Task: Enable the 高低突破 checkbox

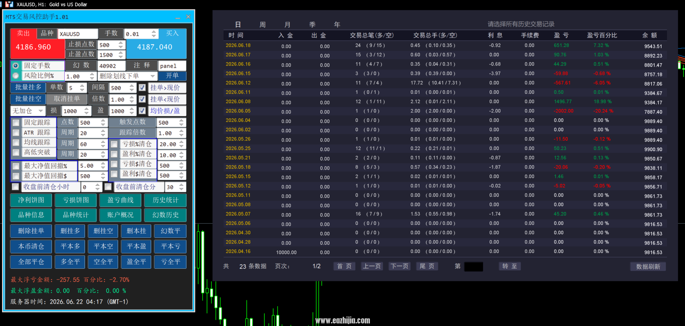Action: (16, 152)
